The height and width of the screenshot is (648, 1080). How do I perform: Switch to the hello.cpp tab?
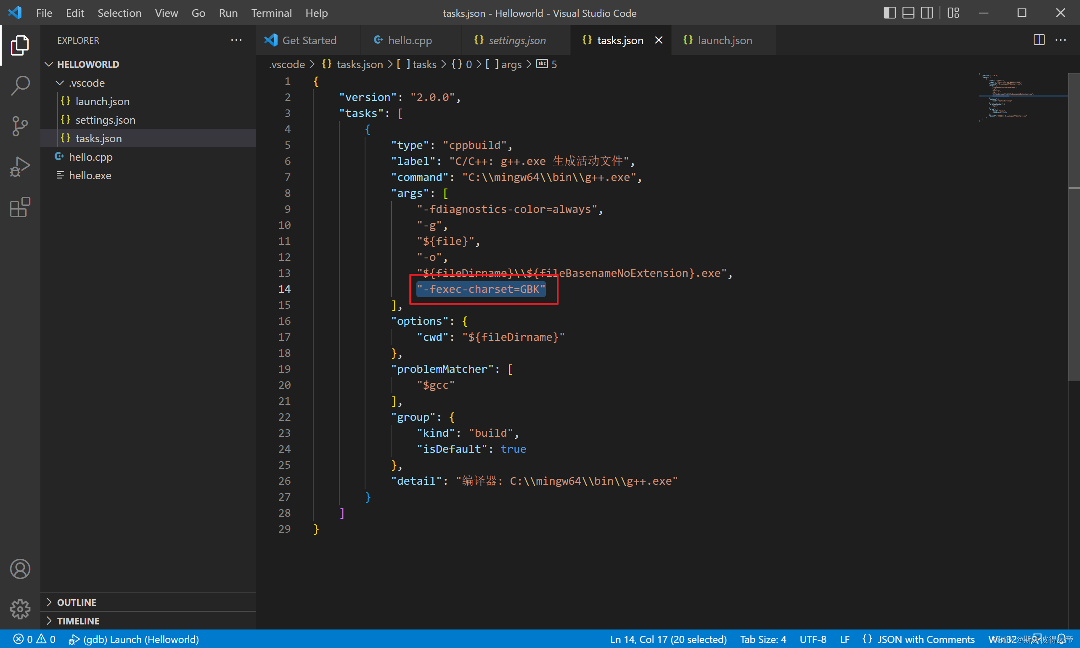click(411, 40)
